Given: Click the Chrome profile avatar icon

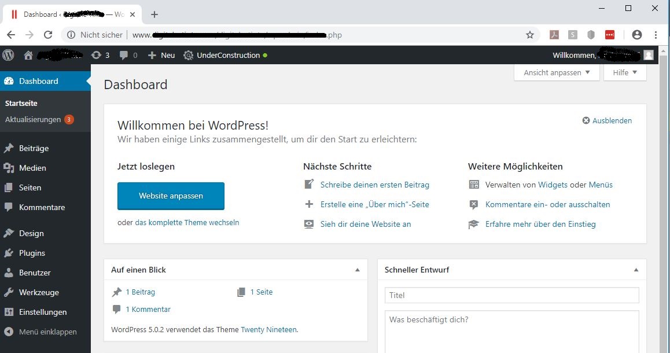Looking at the screenshot, I should coord(637,35).
